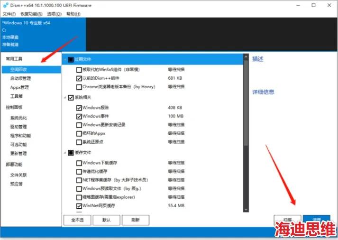Viewport: 338px width, 240px height.
Task: Toggle the 系统相关 group checkbox
Action: click(x=71, y=97)
